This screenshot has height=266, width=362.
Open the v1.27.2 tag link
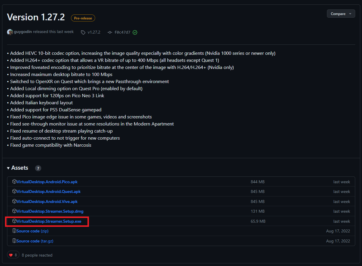point(94,32)
